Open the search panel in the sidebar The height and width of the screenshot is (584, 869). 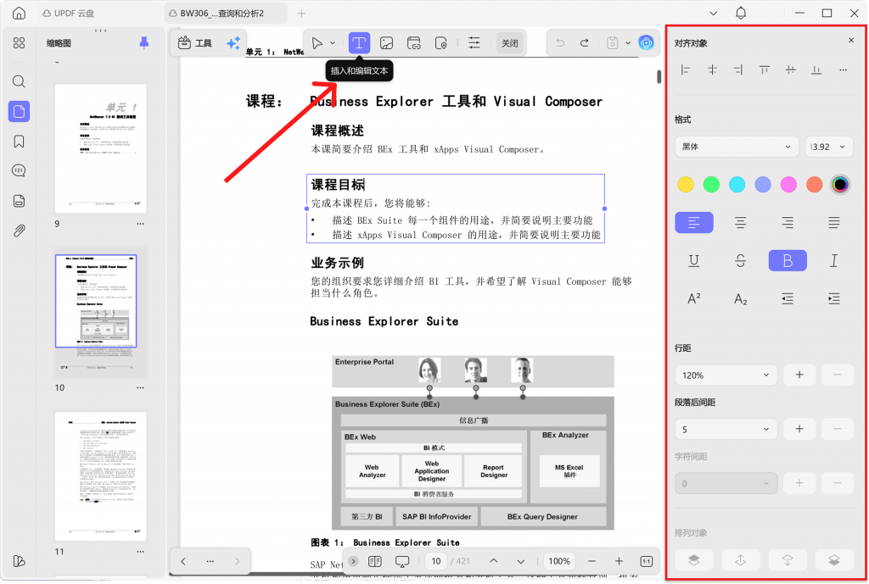(19, 82)
